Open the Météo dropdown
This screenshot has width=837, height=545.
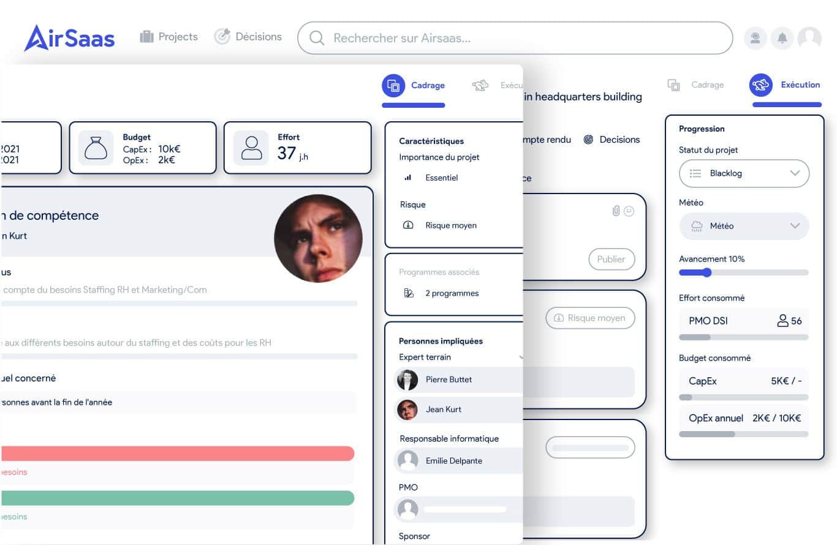(744, 226)
